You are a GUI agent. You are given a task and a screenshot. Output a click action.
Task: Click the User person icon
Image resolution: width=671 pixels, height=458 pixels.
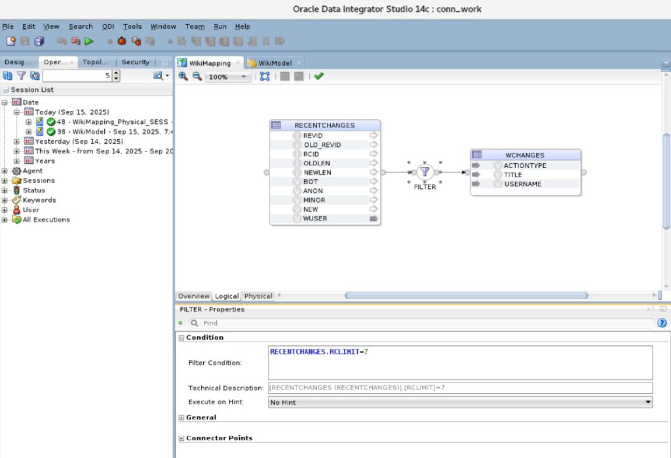(x=16, y=210)
